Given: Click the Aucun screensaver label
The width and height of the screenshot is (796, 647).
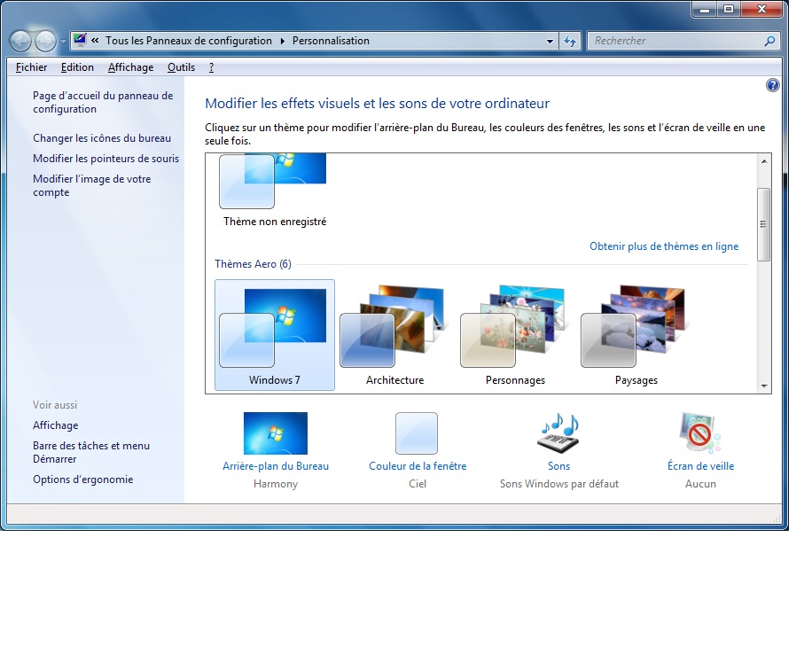Looking at the screenshot, I should point(700,484).
